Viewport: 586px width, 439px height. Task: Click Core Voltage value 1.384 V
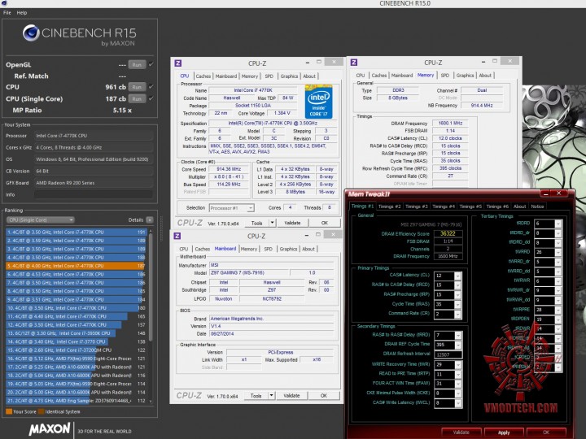tap(282, 113)
